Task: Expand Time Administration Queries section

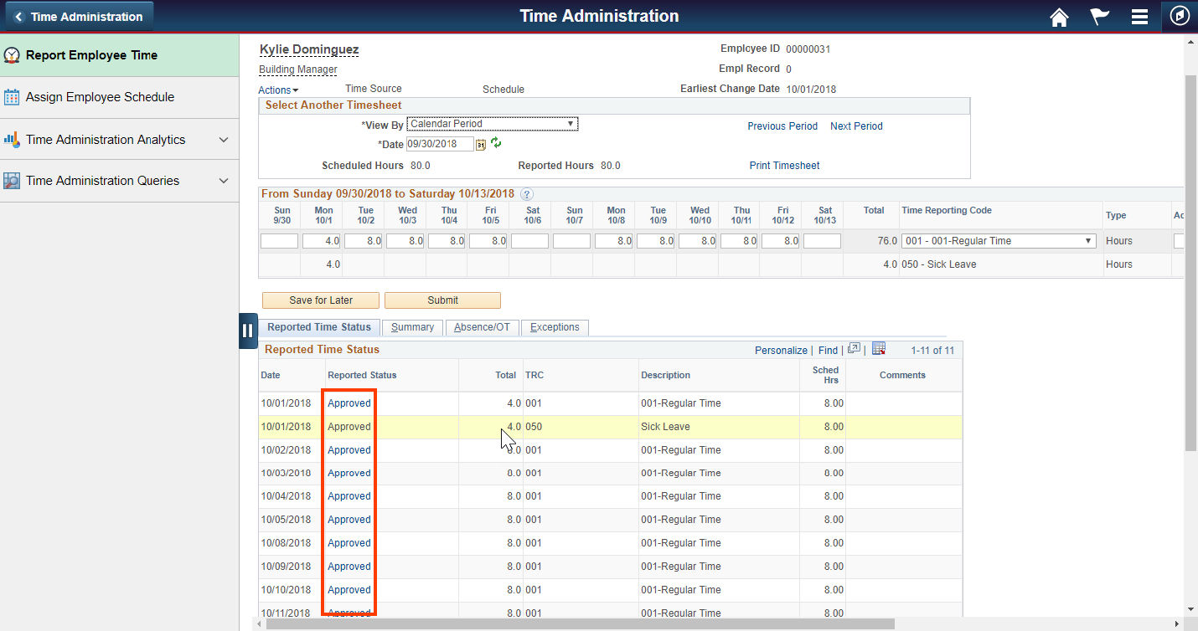Action: [x=224, y=181]
